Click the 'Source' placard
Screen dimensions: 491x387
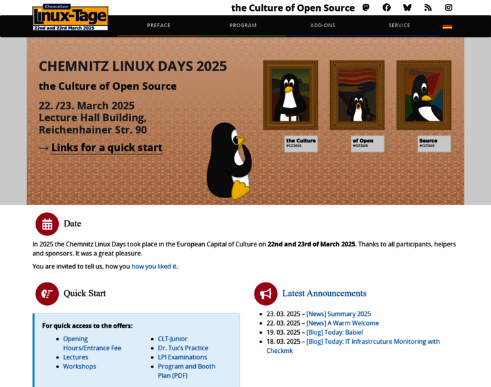click(x=434, y=143)
